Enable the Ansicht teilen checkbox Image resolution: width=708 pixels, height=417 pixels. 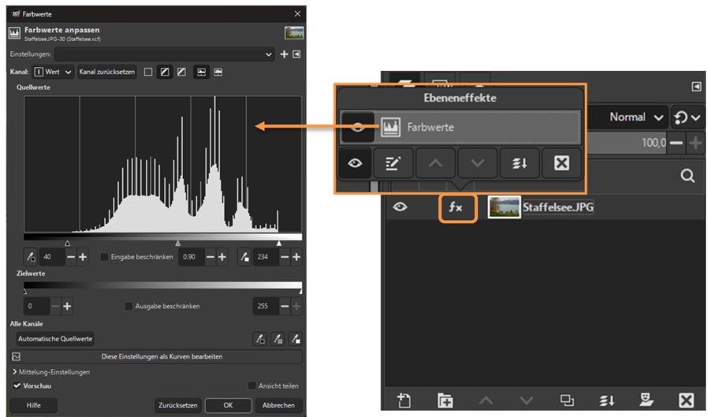click(x=252, y=385)
